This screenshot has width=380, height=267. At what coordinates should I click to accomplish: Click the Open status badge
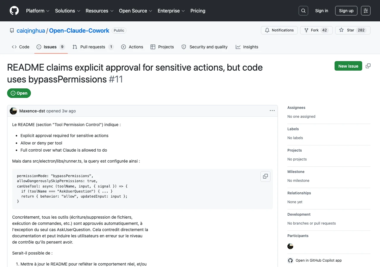[x=19, y=93]
